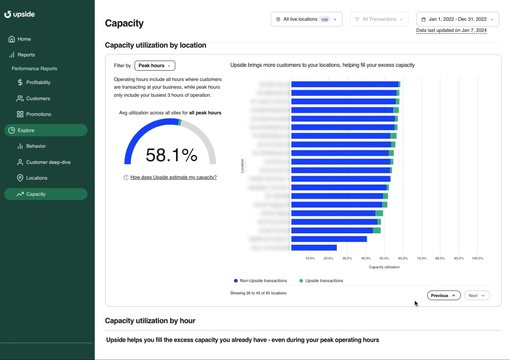Select the Capacity sidebar item

(46, 194)
